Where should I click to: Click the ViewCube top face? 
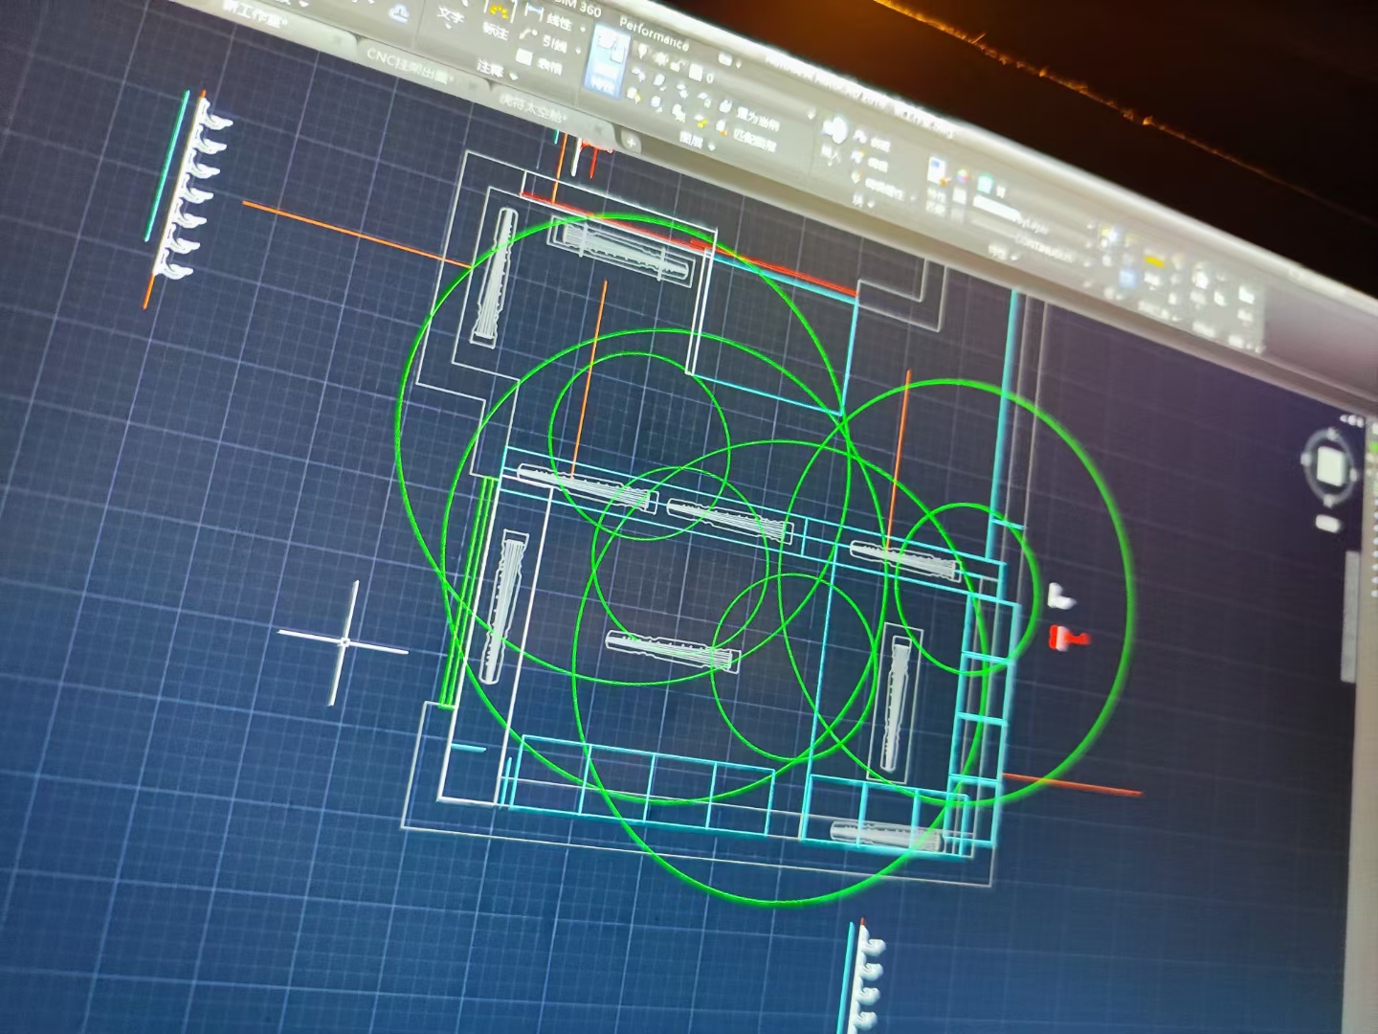pyautogui.click(x=1330, y=467)
